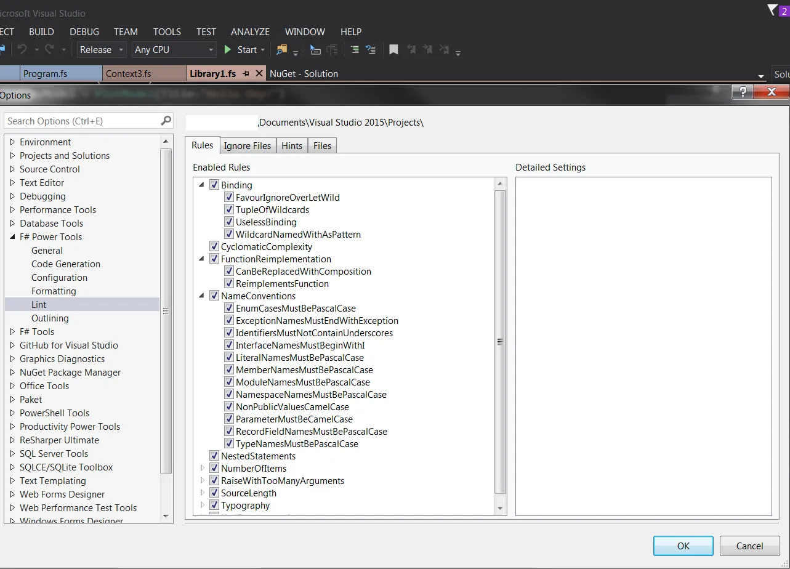Click the Find in Files icon
Viewport: 790px width, 569px height.
tap(282, 50)
